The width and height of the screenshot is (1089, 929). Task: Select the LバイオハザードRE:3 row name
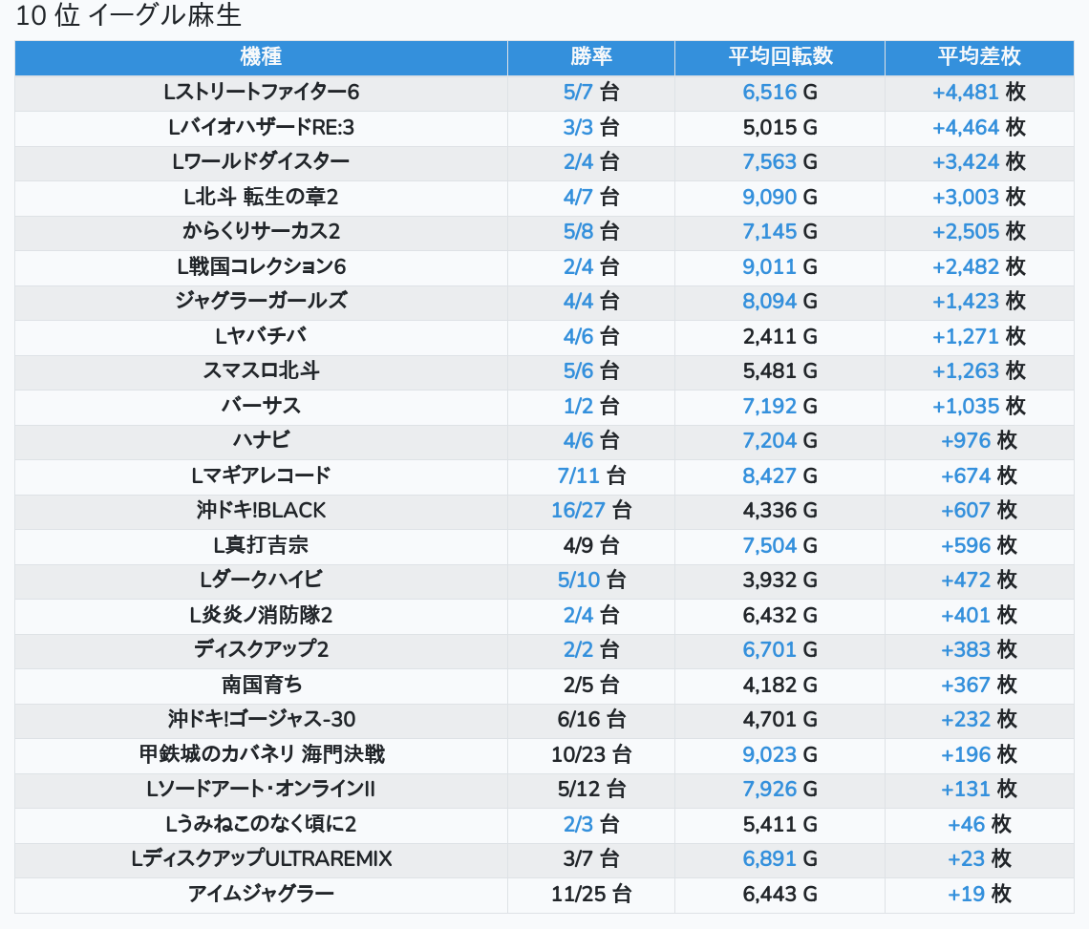(261, 127)
